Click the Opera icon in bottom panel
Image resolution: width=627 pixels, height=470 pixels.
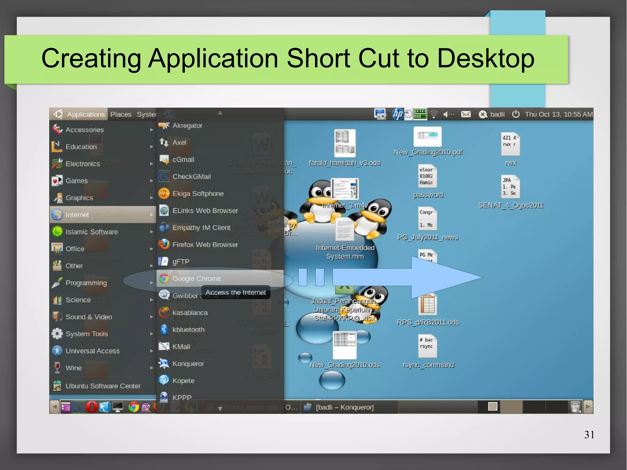[x=92, y=407]
